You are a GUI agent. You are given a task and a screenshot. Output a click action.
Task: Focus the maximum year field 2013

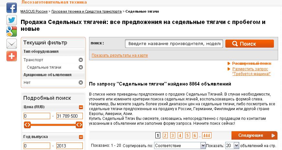[x=70, y=146]
